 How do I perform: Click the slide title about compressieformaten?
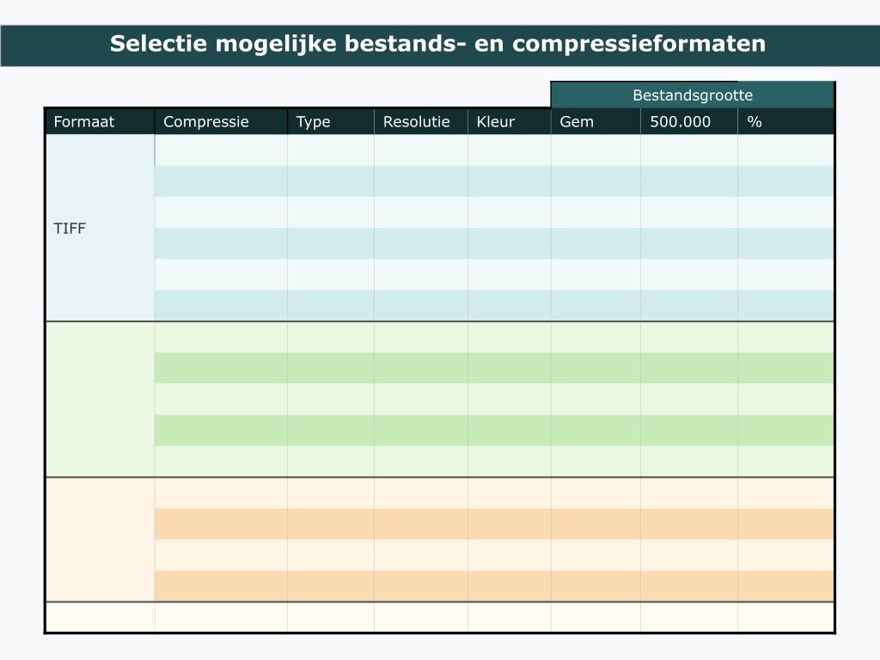(x=437, y=44)
